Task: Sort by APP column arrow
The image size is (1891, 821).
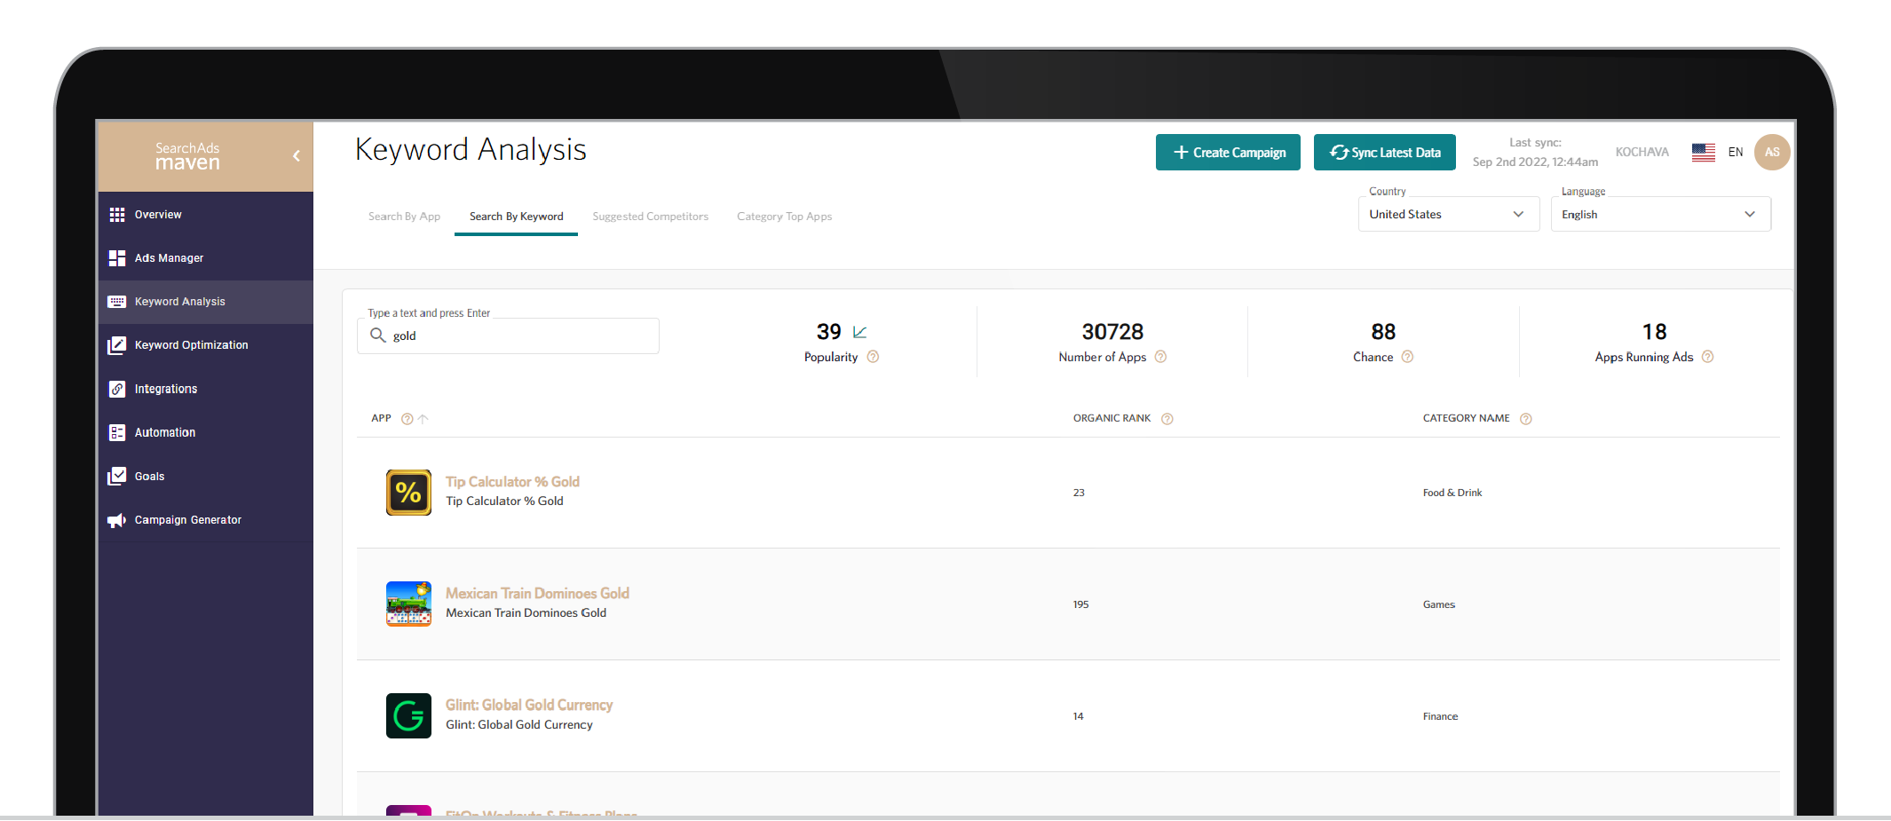Action: [423, 419]
